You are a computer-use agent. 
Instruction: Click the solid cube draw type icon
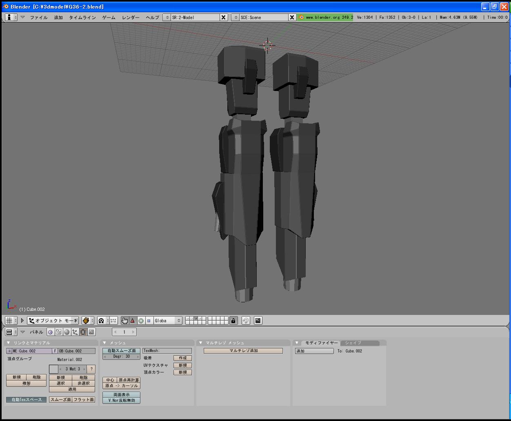(x=86, y=321)
